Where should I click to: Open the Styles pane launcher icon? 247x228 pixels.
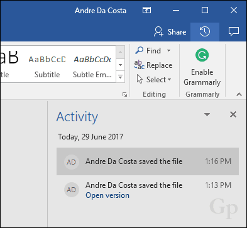point(124,95)
